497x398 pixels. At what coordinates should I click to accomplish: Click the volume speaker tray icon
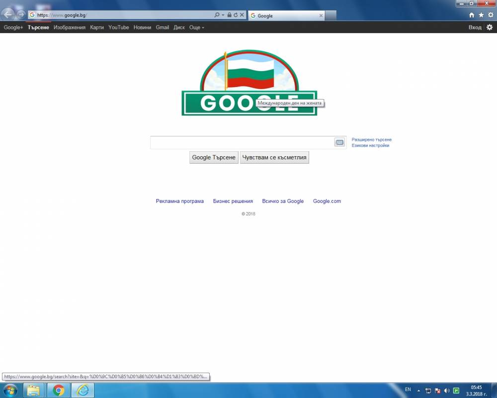coord(447,391)
